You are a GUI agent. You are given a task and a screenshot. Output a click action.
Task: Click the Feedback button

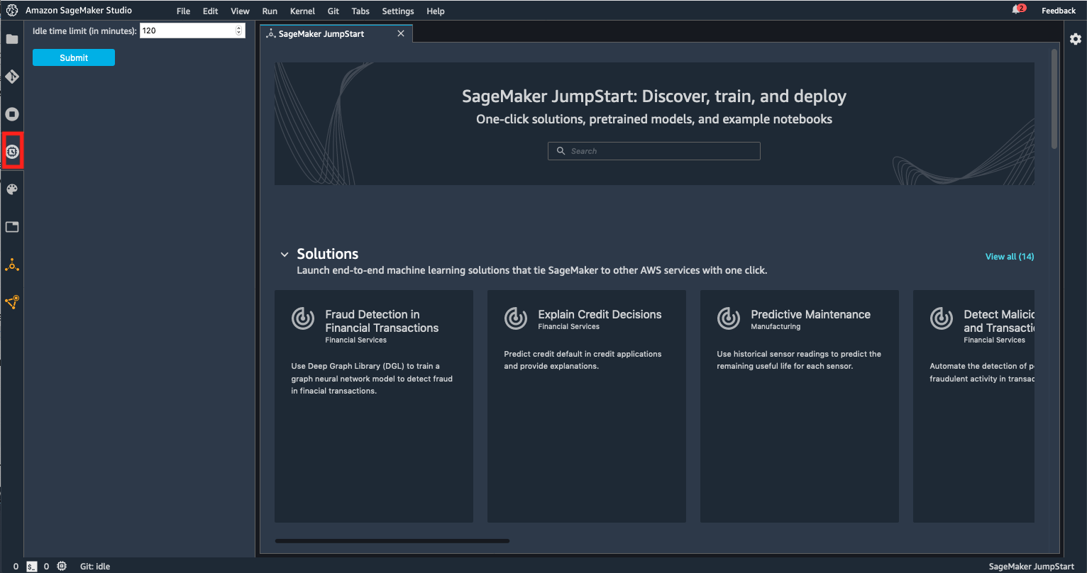[1059, 11]
